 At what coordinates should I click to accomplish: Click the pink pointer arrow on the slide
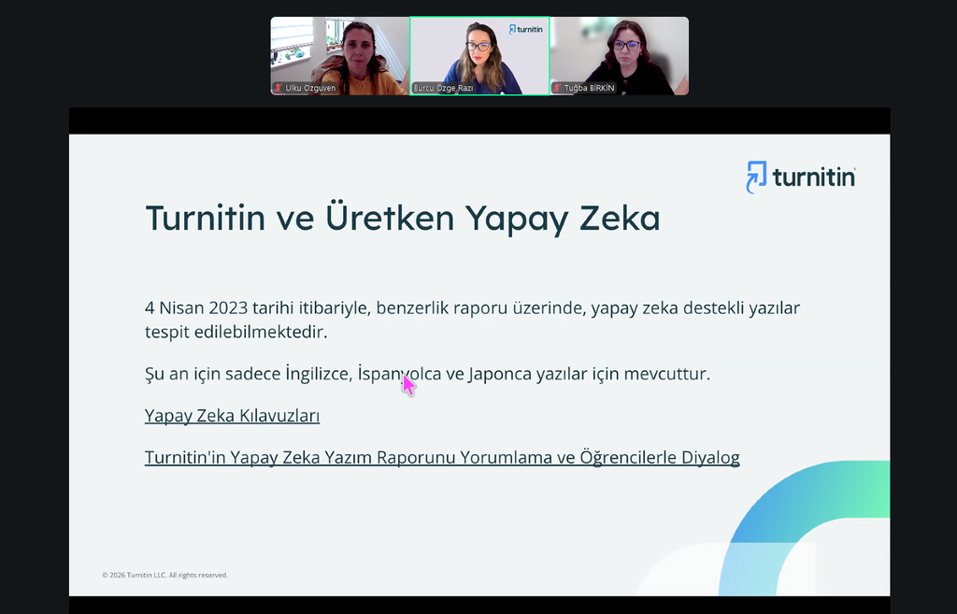pyautogui.click(x=408, y=385)
